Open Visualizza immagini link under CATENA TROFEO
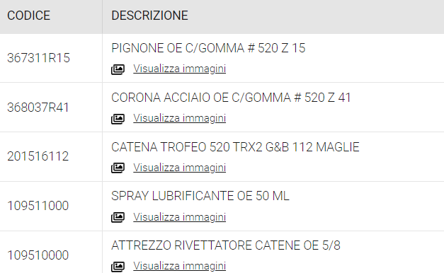This screenshot has width=444, height=273. [x=180, y=168]
